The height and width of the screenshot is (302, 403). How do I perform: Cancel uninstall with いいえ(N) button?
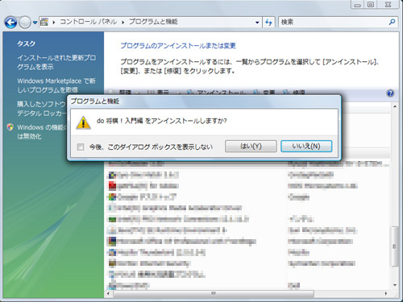(x=306, y=147)
